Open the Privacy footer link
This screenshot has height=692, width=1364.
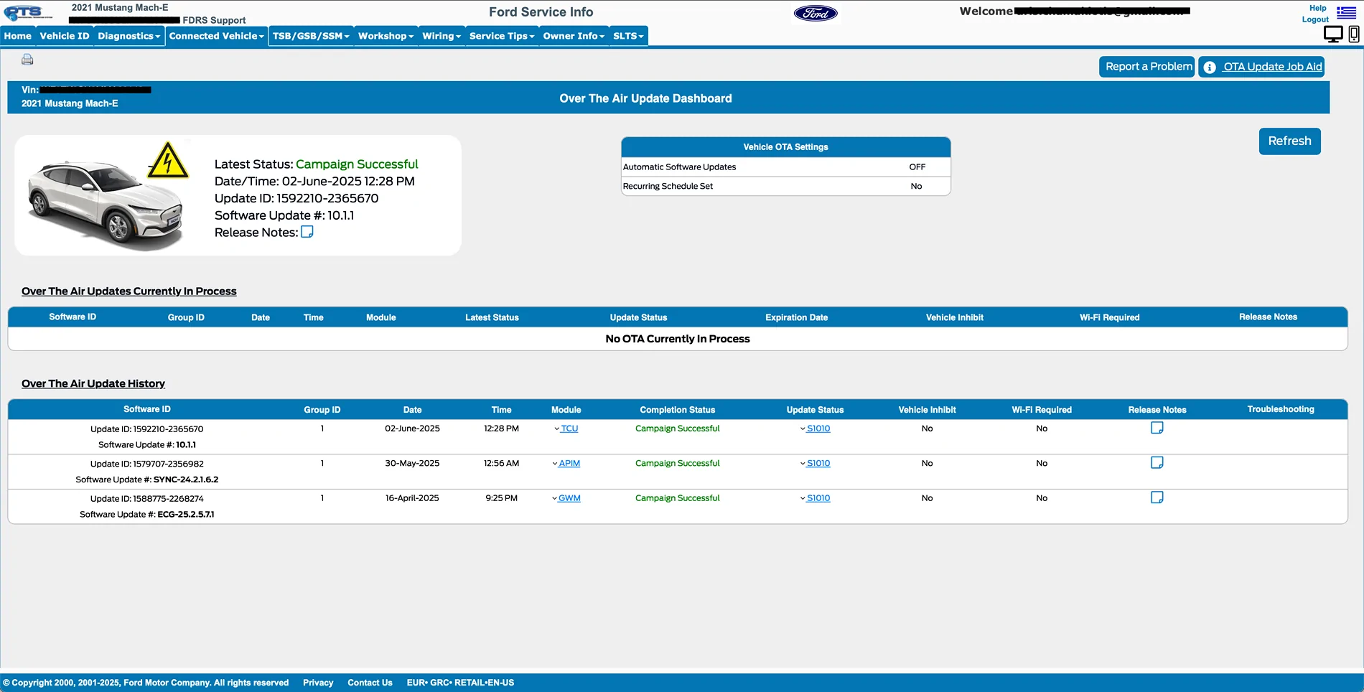pyautogui.click(x=318, y=683)
